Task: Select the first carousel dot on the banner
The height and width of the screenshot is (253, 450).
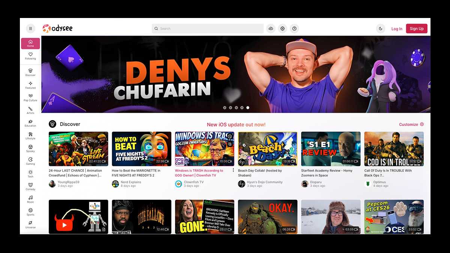Action: coord(225,108)
